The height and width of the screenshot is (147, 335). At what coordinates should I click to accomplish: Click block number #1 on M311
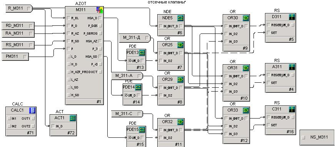point(98,102)
